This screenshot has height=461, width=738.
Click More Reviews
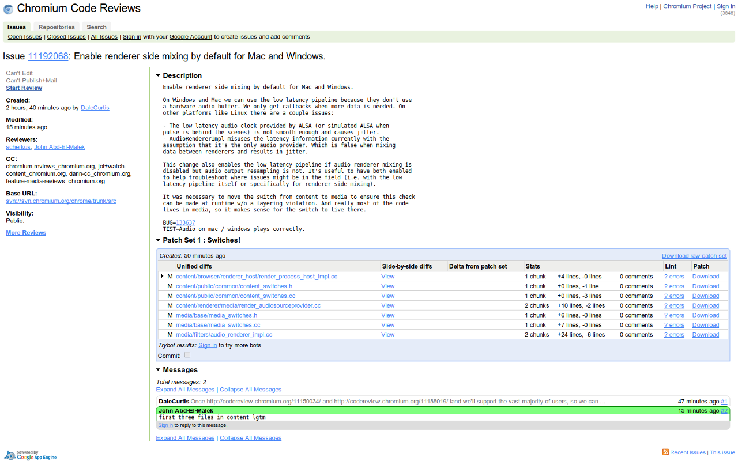(25, 232)
